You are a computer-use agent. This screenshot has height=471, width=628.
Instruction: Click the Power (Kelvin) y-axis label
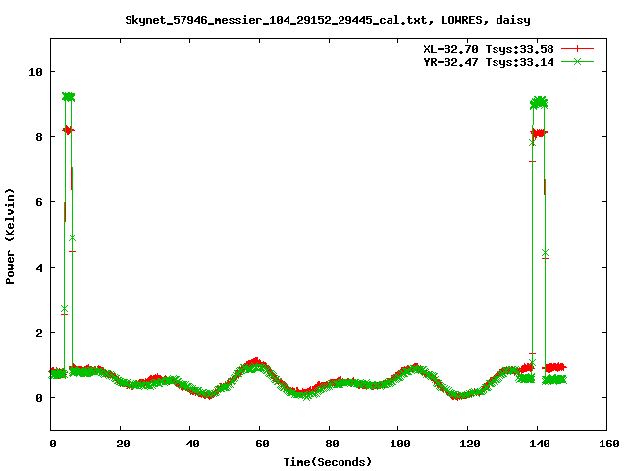click(10, 236)
